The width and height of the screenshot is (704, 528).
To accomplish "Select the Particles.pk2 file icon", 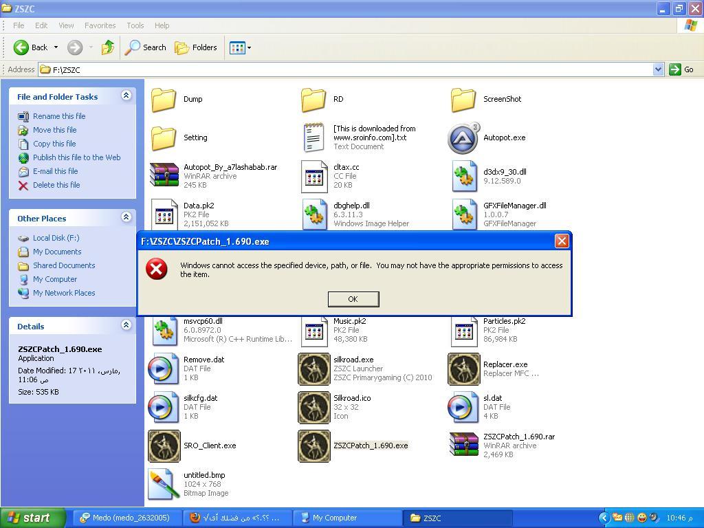I will click(x=464, y=331).
